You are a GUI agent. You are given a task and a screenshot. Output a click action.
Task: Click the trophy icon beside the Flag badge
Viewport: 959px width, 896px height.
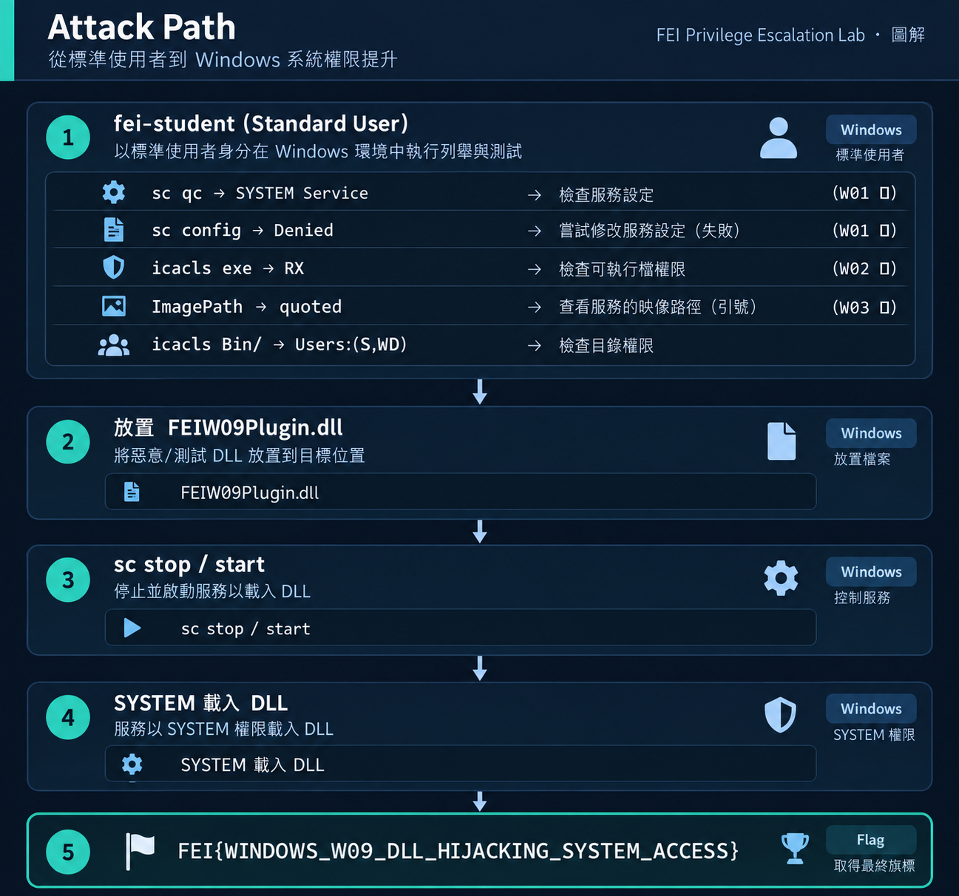click(x=795, y=849)
